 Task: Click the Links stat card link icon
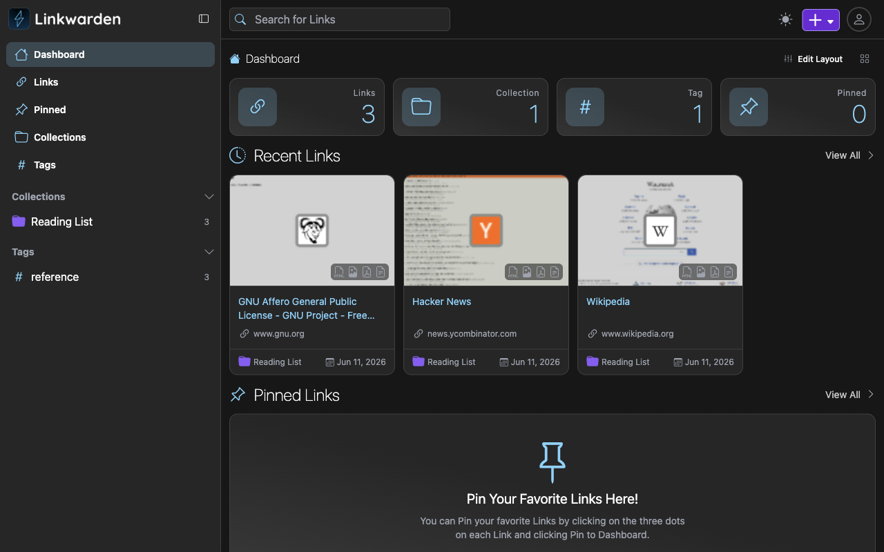coord(258,107)
